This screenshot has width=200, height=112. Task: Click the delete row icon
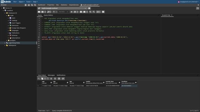(x=51, y=79)
